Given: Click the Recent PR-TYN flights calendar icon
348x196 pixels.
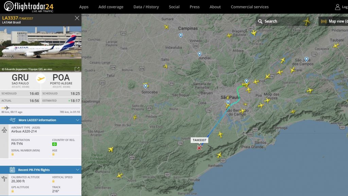Looking at the screenshot, I should point(12,170).
